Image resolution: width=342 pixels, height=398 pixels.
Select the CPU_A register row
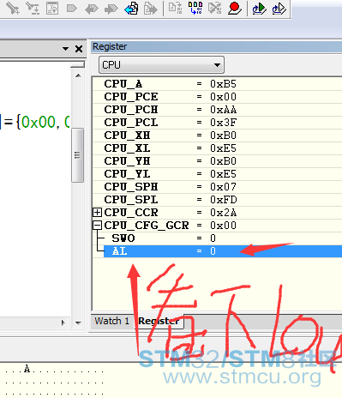tap(217, 84)
